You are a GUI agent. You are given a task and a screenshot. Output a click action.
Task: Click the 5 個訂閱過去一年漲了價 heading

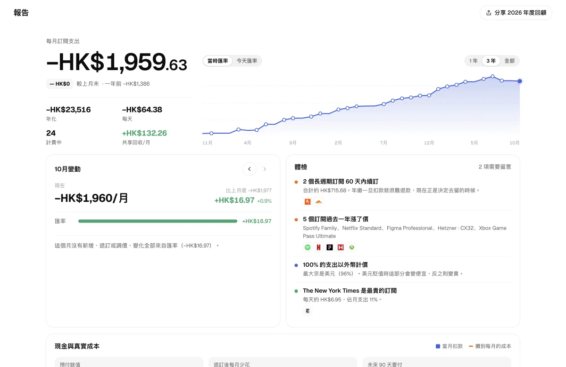point(335,219)
